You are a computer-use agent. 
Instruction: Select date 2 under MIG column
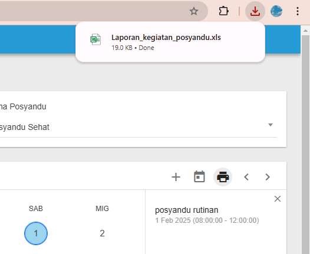point(102,233)
